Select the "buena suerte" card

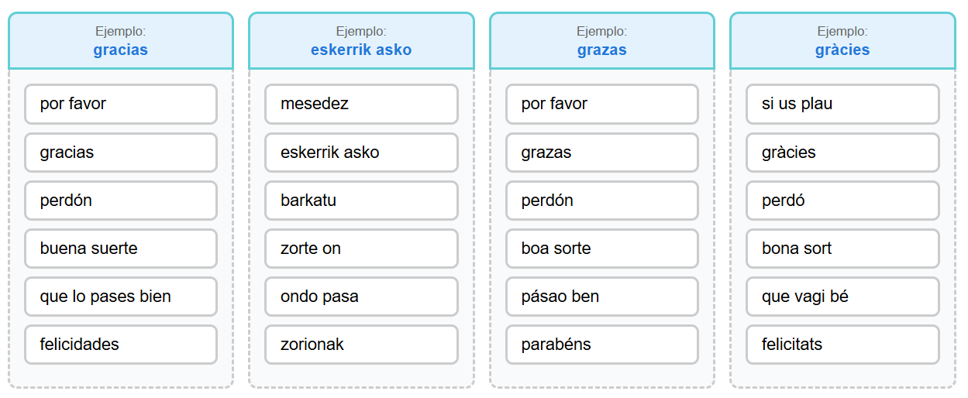coord(121,249)
